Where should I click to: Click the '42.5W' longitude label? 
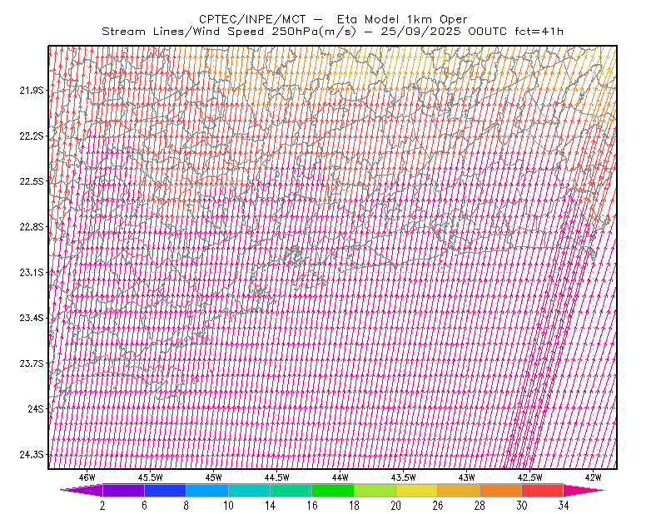click(x=530, y=477)
